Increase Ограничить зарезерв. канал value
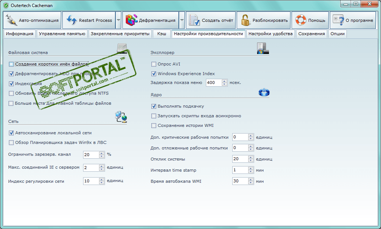 [102, 153]
